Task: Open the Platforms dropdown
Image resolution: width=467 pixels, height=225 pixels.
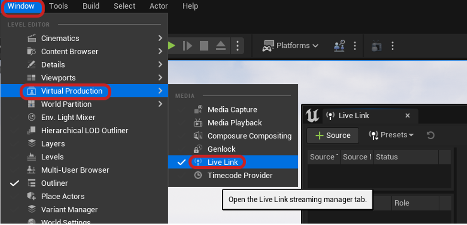Action: (291, 45)
